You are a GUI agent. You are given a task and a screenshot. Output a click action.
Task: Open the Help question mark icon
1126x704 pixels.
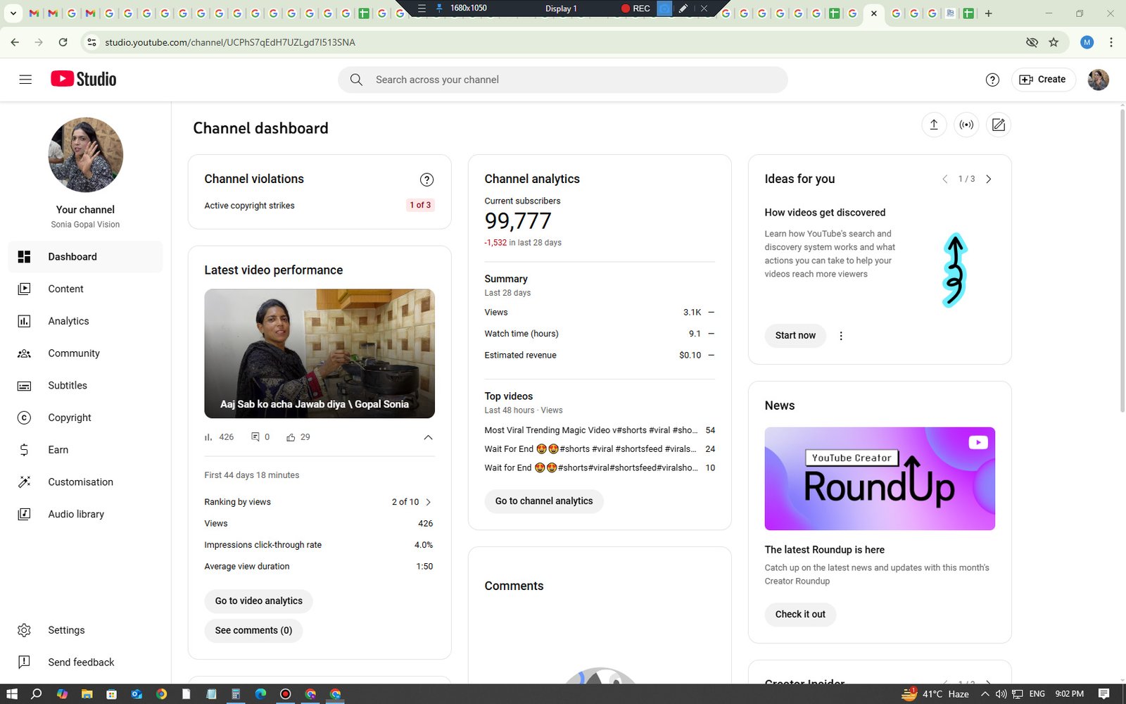click(992, 80)
